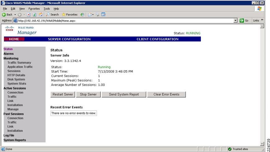
Task: Open the Favorites star button
Action: pyautogui.click(x=70, y=15)
